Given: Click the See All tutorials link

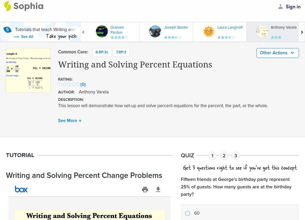Looking at the screenshot, I should point(24,37).
